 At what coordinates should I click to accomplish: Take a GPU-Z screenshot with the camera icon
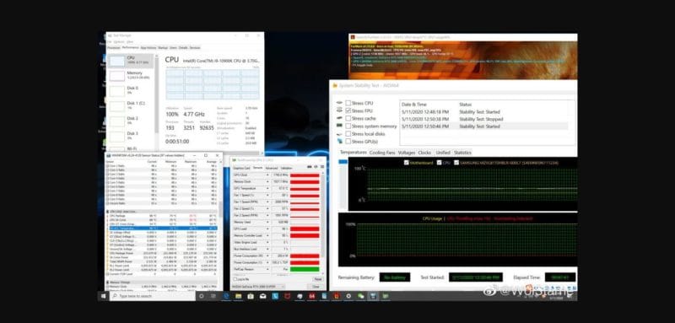(310, 167)
